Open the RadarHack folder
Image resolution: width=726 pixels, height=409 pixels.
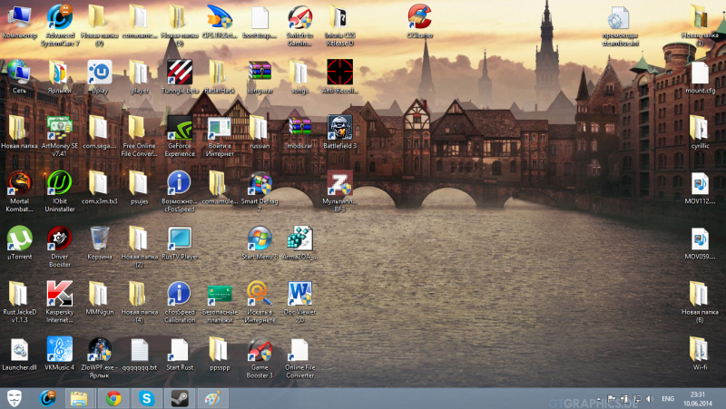coord(218,73)
